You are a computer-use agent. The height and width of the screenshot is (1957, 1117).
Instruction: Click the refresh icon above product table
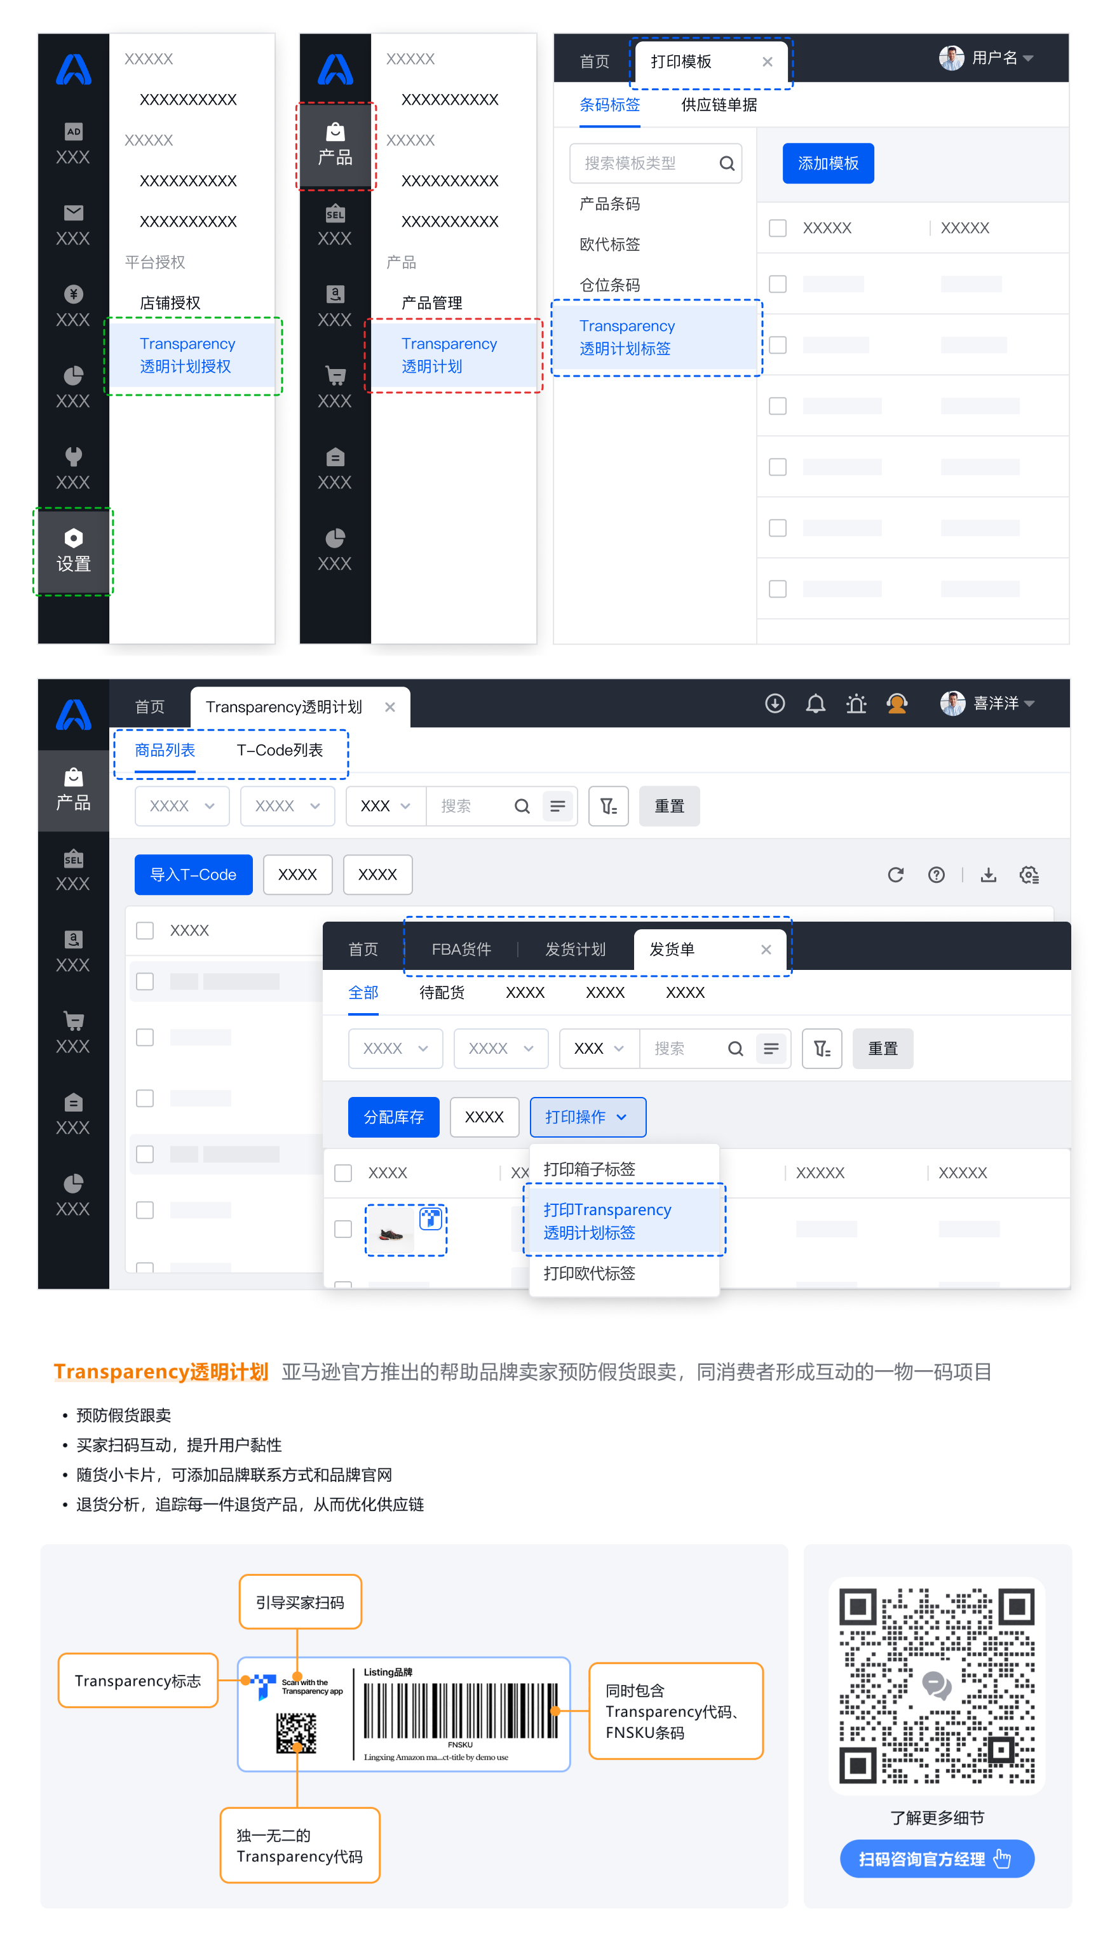(x=895, y=875)
